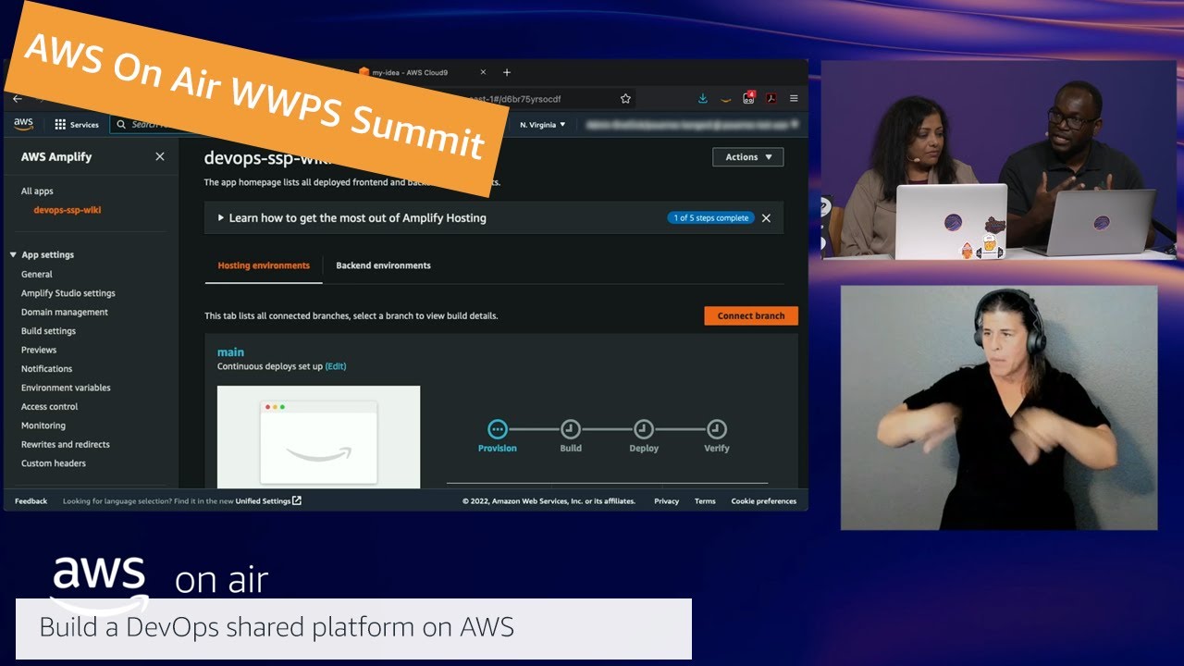
Task: Close the my-idea AWS Cloud9 tab
Action: (483, 72)
